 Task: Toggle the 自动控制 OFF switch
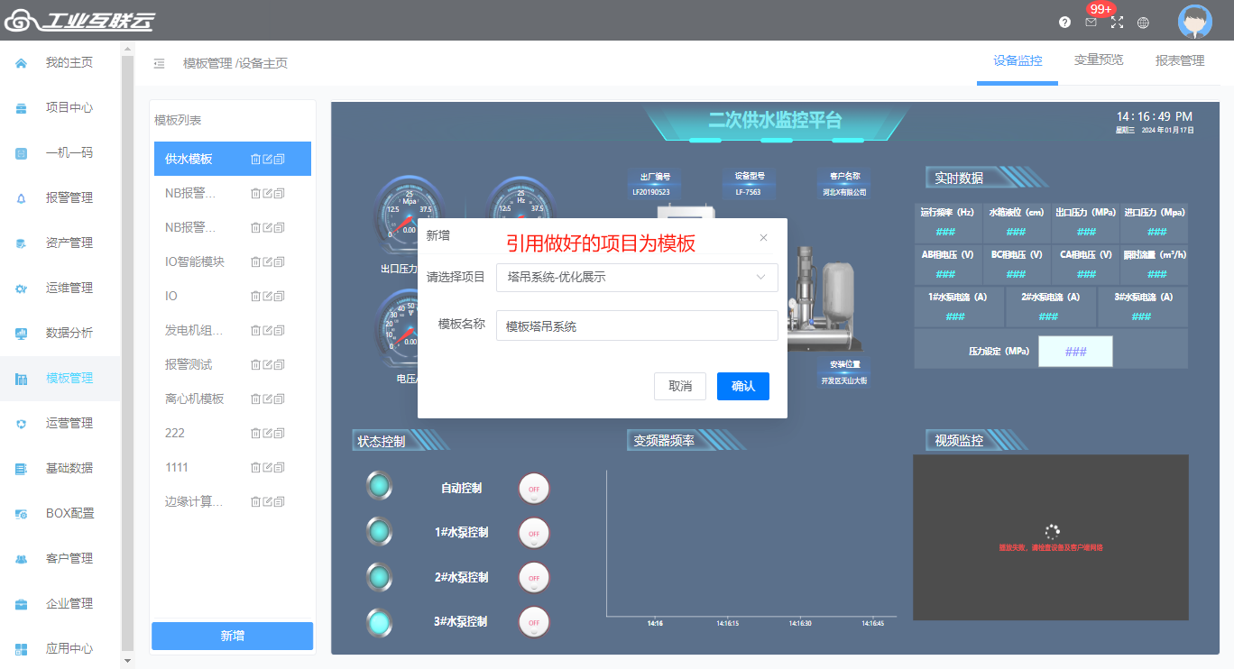(x=533, y=488)
